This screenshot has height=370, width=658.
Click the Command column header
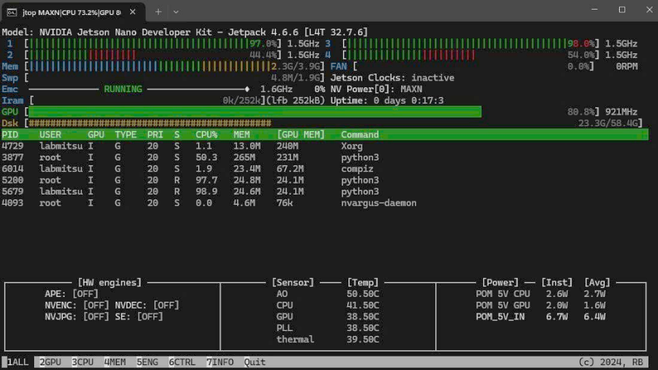tap(359, 134)
